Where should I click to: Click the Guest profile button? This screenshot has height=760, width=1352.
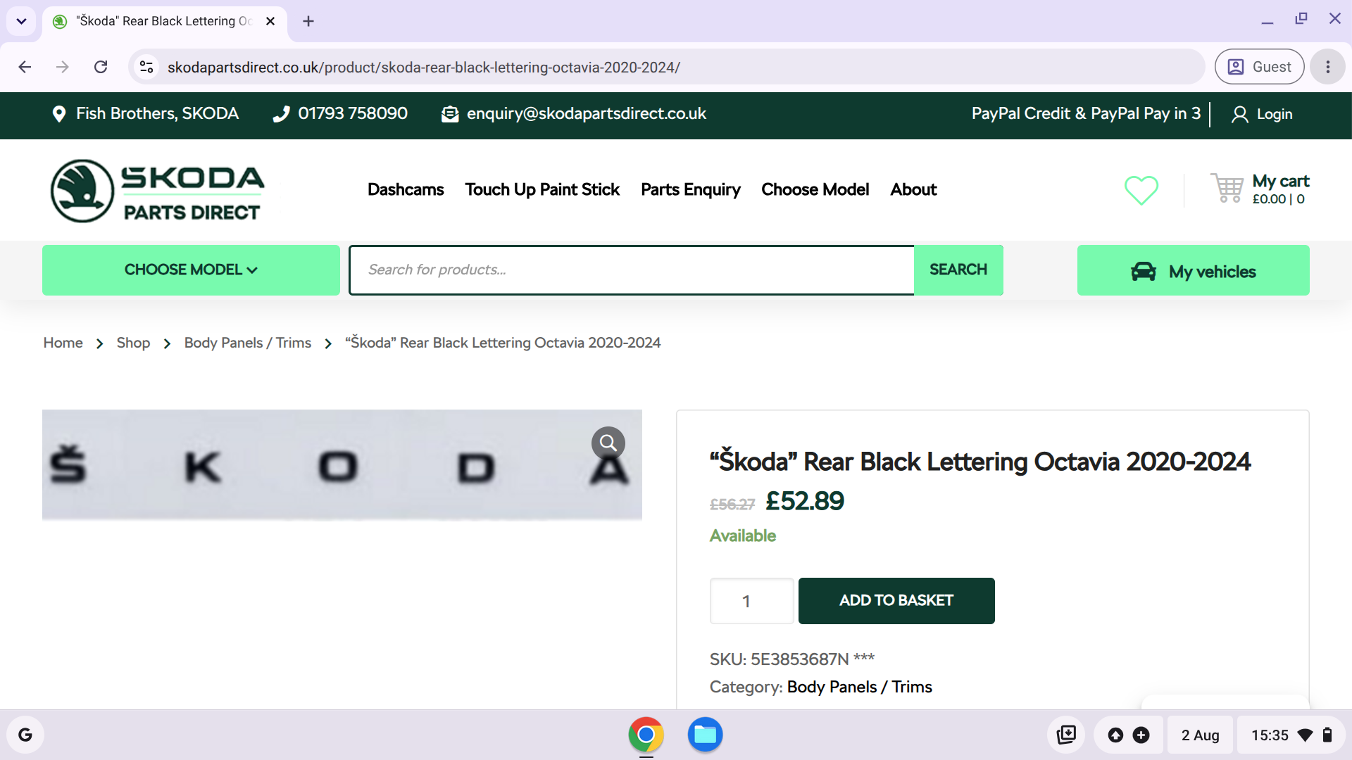[x=1259, y=67]
